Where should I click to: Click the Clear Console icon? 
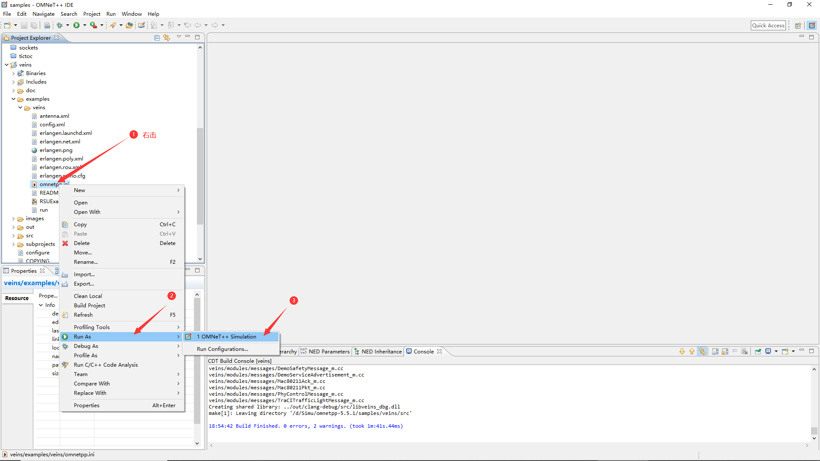pos(745,351)
